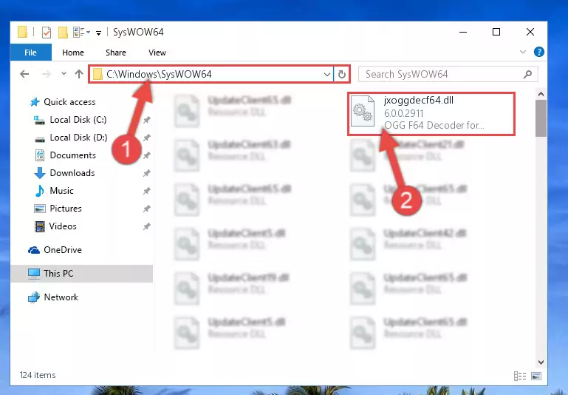Click the Properties checkmark icon in title bar
The width and height of the screenshot is (568, 395).
47,33
